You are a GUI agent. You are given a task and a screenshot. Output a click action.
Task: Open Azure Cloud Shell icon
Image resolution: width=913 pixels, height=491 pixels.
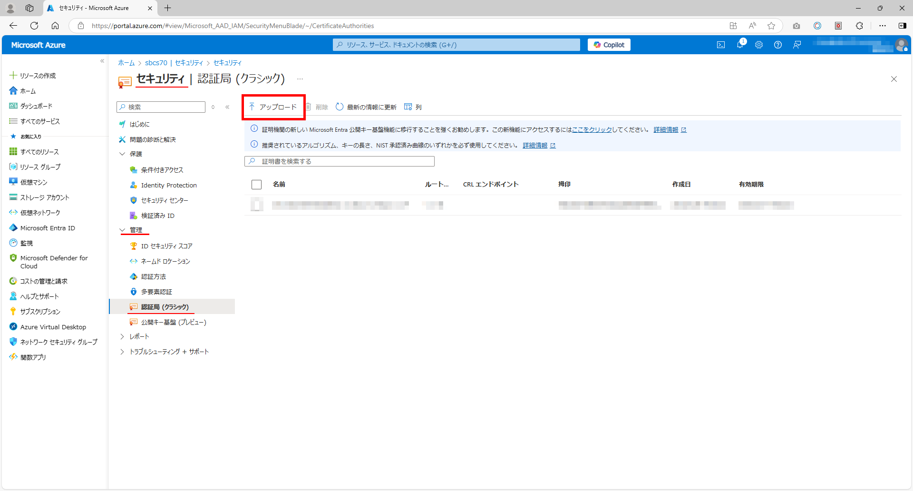(721, 45)
